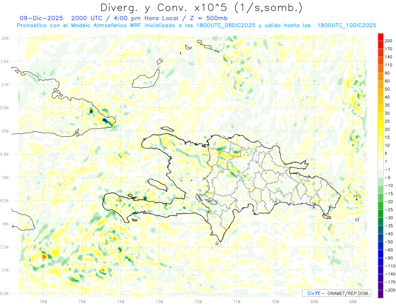Click the positive '170' color bar label
Viewport: 396px width, 306px height.
(x=388, y=49)
